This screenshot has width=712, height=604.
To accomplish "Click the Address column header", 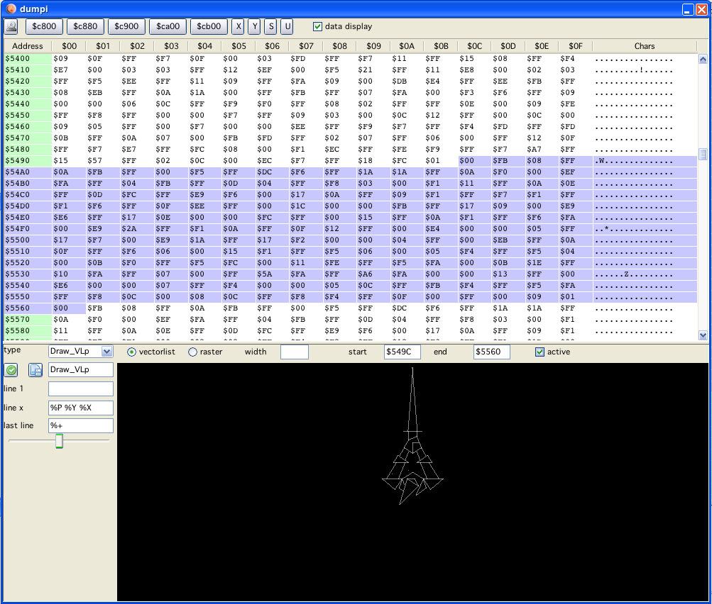I will click(x=28, y=46).
